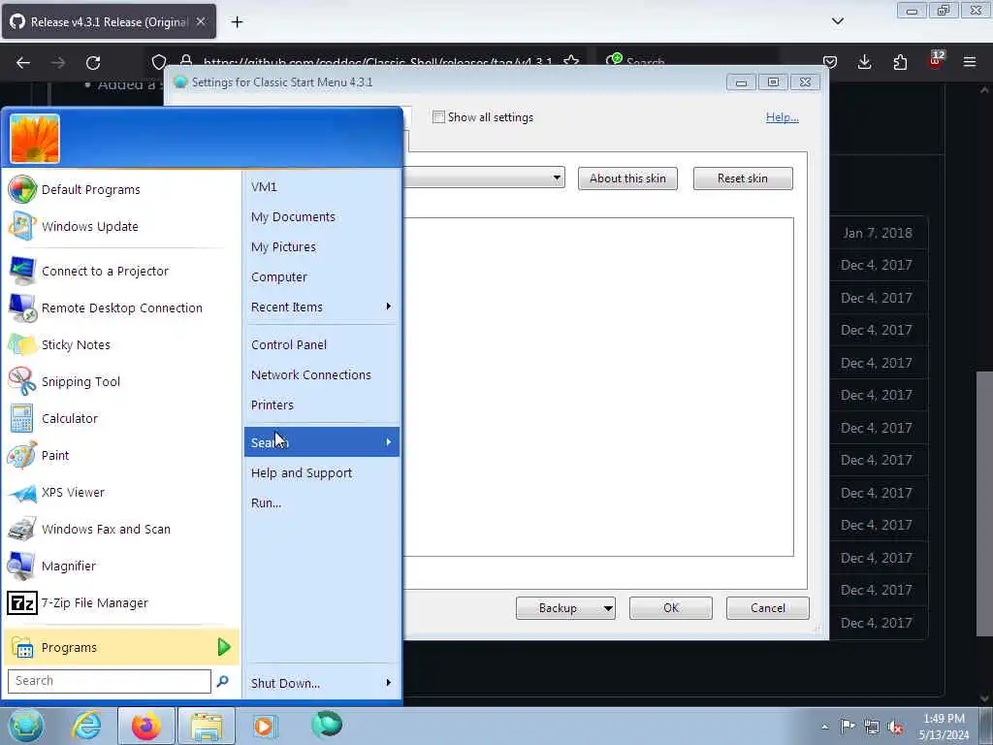Open Firefox downloads icon
Screen dimensions: 993x745
coord(864,62)
